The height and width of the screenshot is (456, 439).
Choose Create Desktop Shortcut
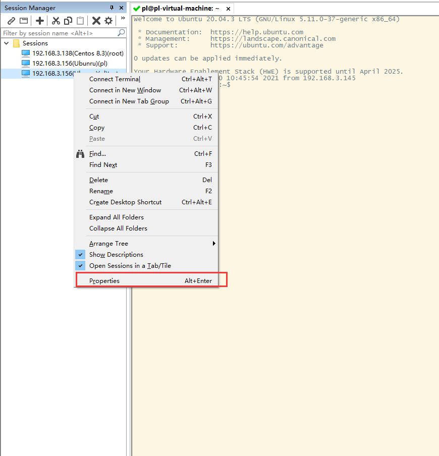146,202
